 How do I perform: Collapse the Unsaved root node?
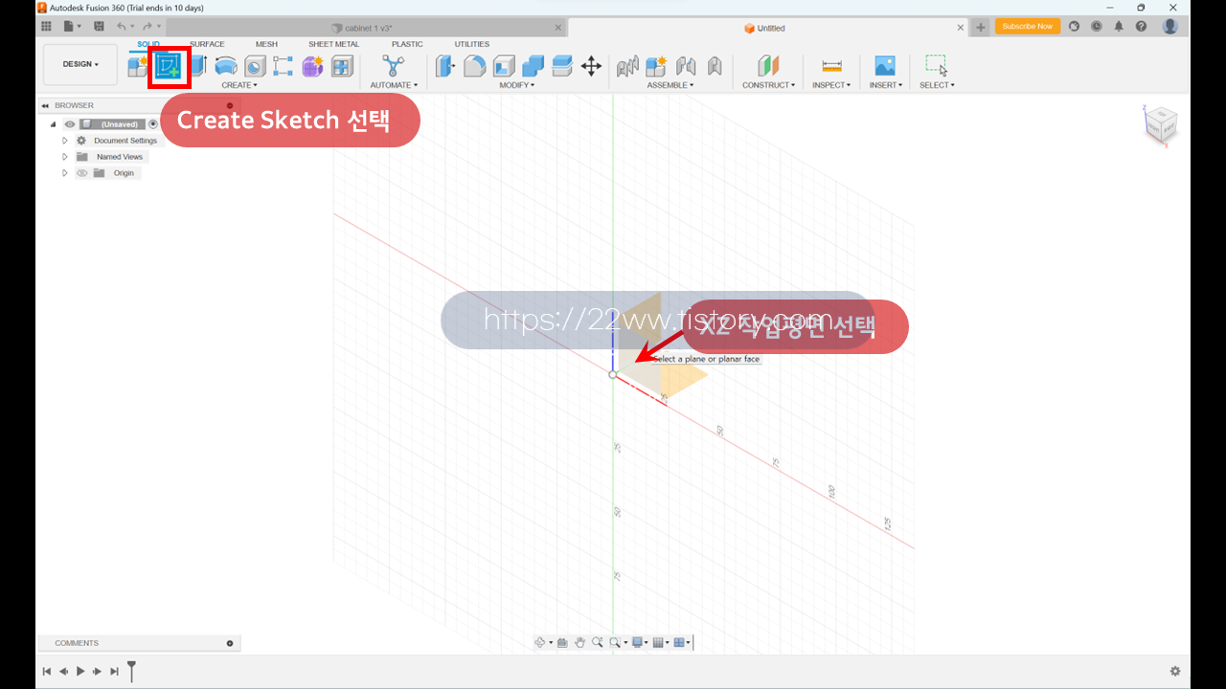(54, 124)
